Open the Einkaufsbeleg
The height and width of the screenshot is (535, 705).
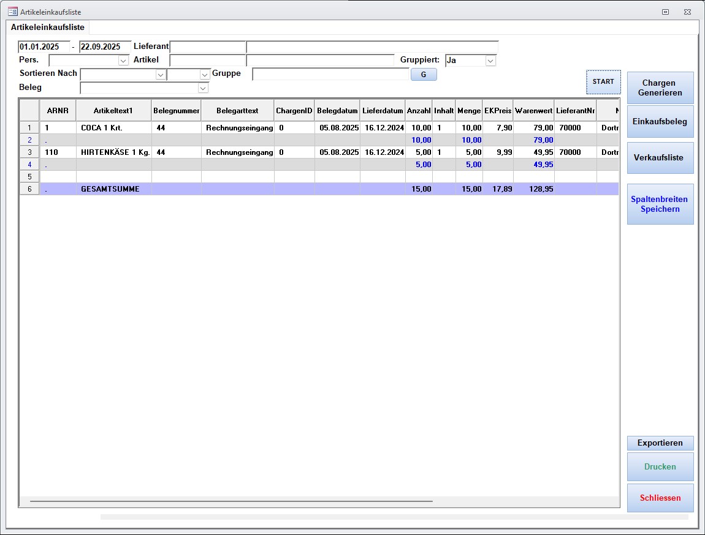660,122
